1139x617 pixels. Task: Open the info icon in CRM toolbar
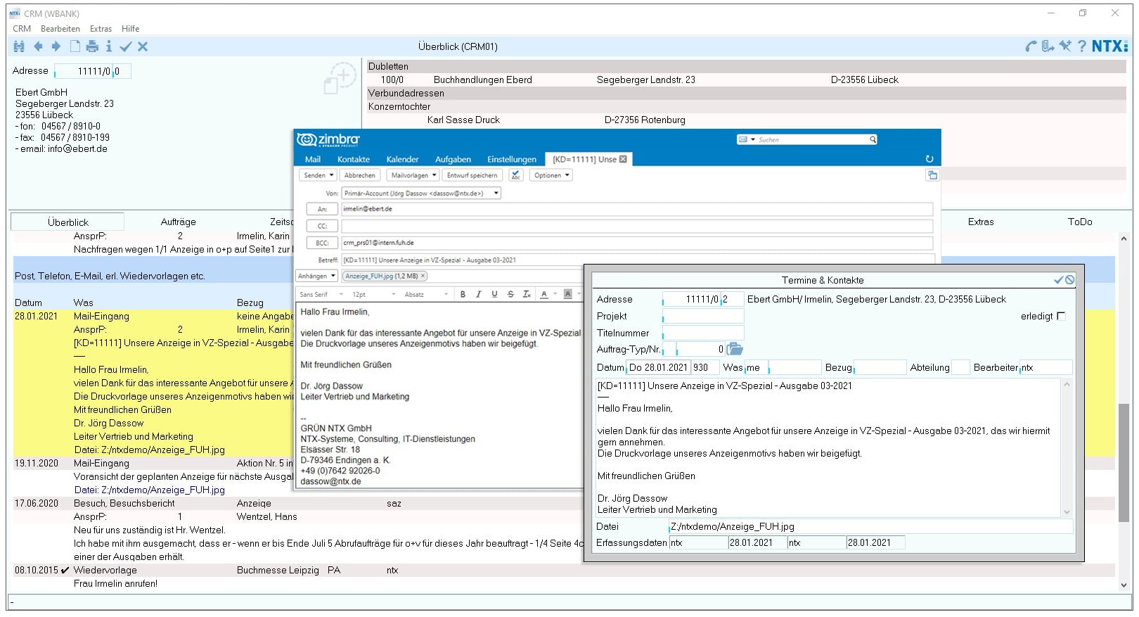coord(109,46)
